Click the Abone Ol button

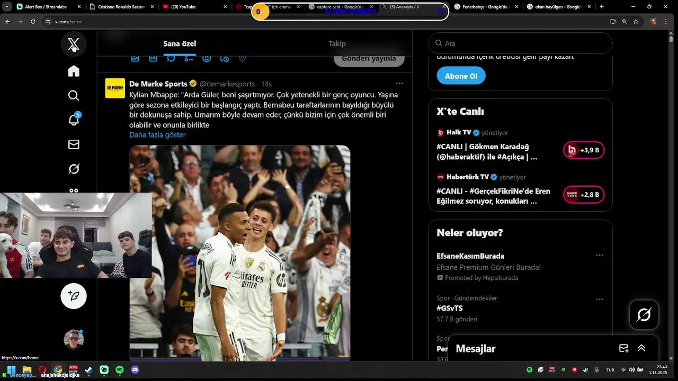[x=461, y=76]
